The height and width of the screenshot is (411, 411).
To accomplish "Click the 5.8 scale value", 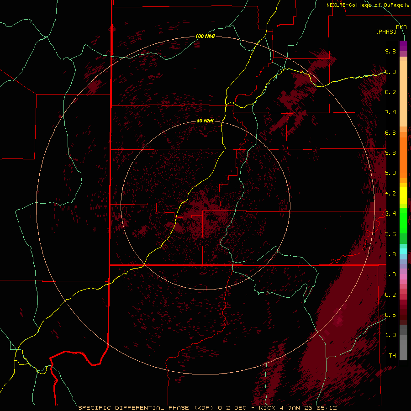I will [x=390, y=153].
